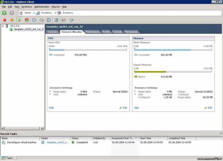The image size is (223, 161).
Task: Open the Inventory menu
Action: (27, 7)
